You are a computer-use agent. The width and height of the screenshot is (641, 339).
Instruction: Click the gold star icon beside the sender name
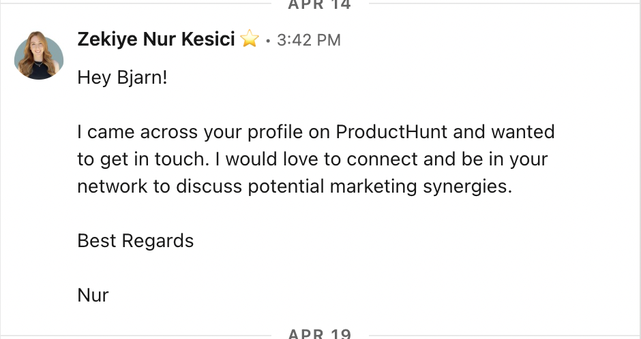(250, 40)
